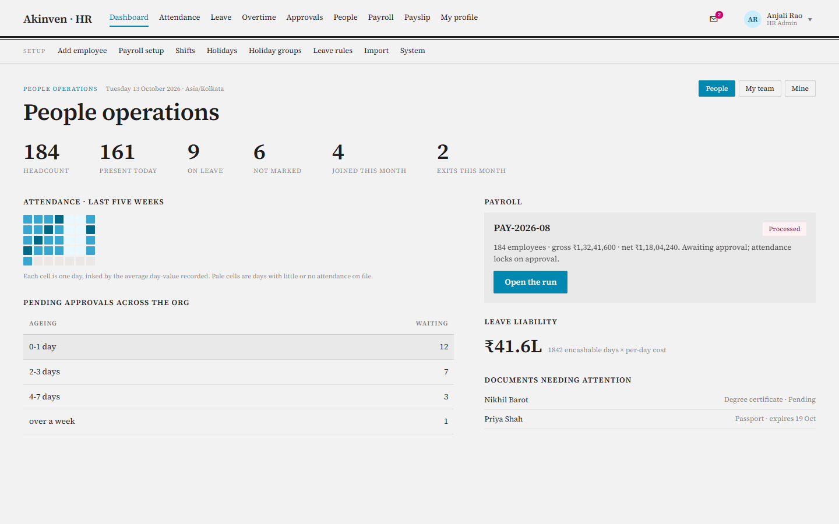Open the Approvals page
Image resolution: width=839 pixels, height=524 pixels.
pyautogui.click(x=305, y=17)
